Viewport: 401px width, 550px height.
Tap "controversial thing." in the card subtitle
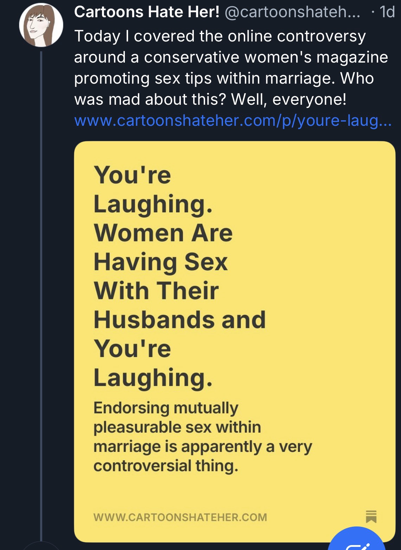coord(166,466)
